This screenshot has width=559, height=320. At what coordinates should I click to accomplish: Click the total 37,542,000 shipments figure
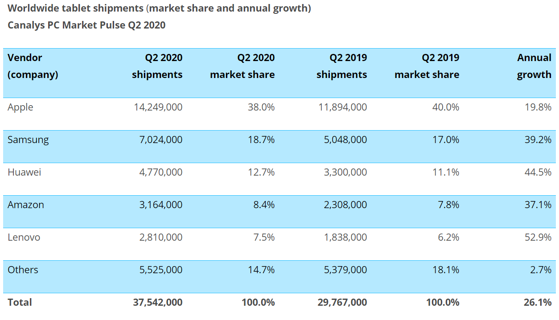click(x=157, y=302)
